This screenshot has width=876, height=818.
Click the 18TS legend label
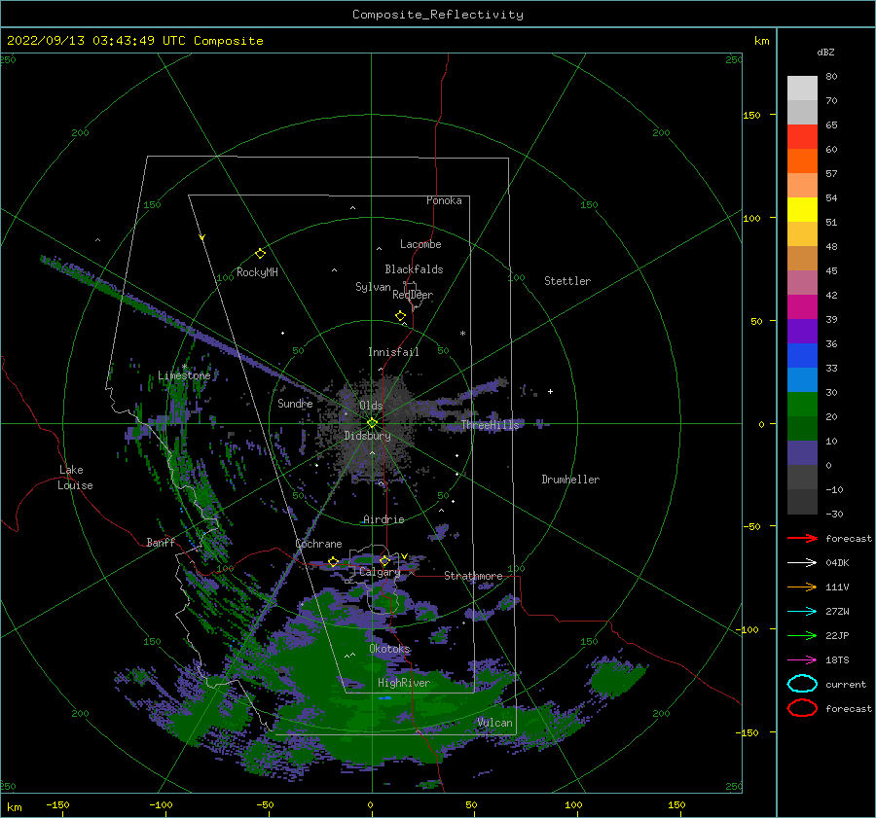pyautogui.click(x=837, y=660)
